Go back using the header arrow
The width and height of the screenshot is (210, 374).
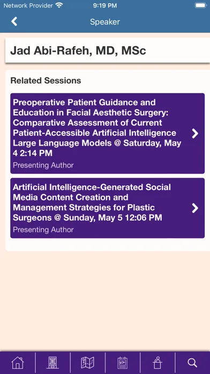pyautogui.click(x=14, y=21)
